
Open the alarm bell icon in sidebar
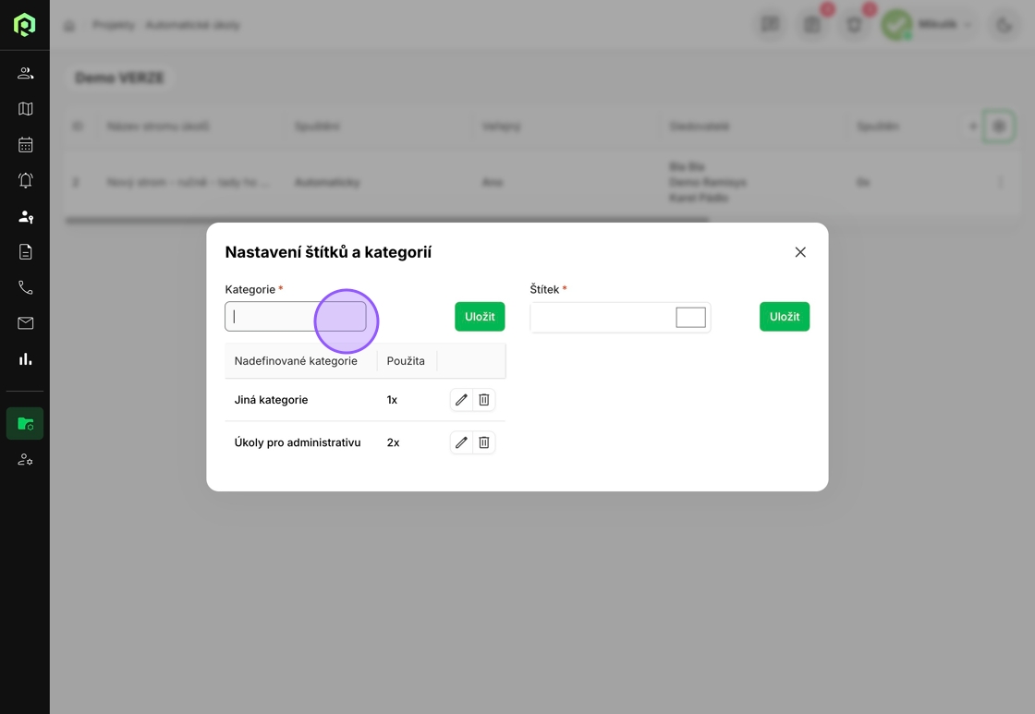coord(25,181)
